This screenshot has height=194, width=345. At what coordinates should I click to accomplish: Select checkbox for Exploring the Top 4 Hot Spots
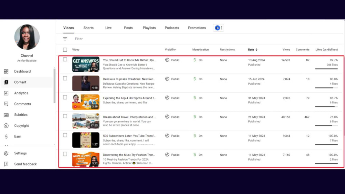65,97
